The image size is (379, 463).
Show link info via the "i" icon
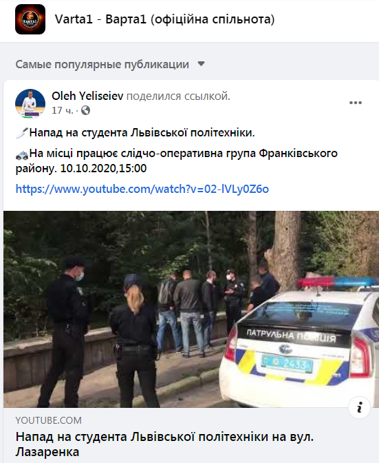point(359,408)
